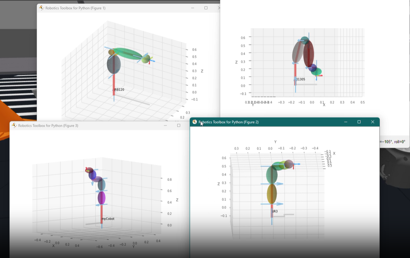Close the Figure 2 window
Screen dimensions: 410x258
point(373,122)
